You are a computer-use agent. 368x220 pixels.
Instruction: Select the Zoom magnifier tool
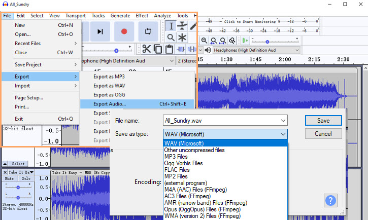tap(171, 38)
